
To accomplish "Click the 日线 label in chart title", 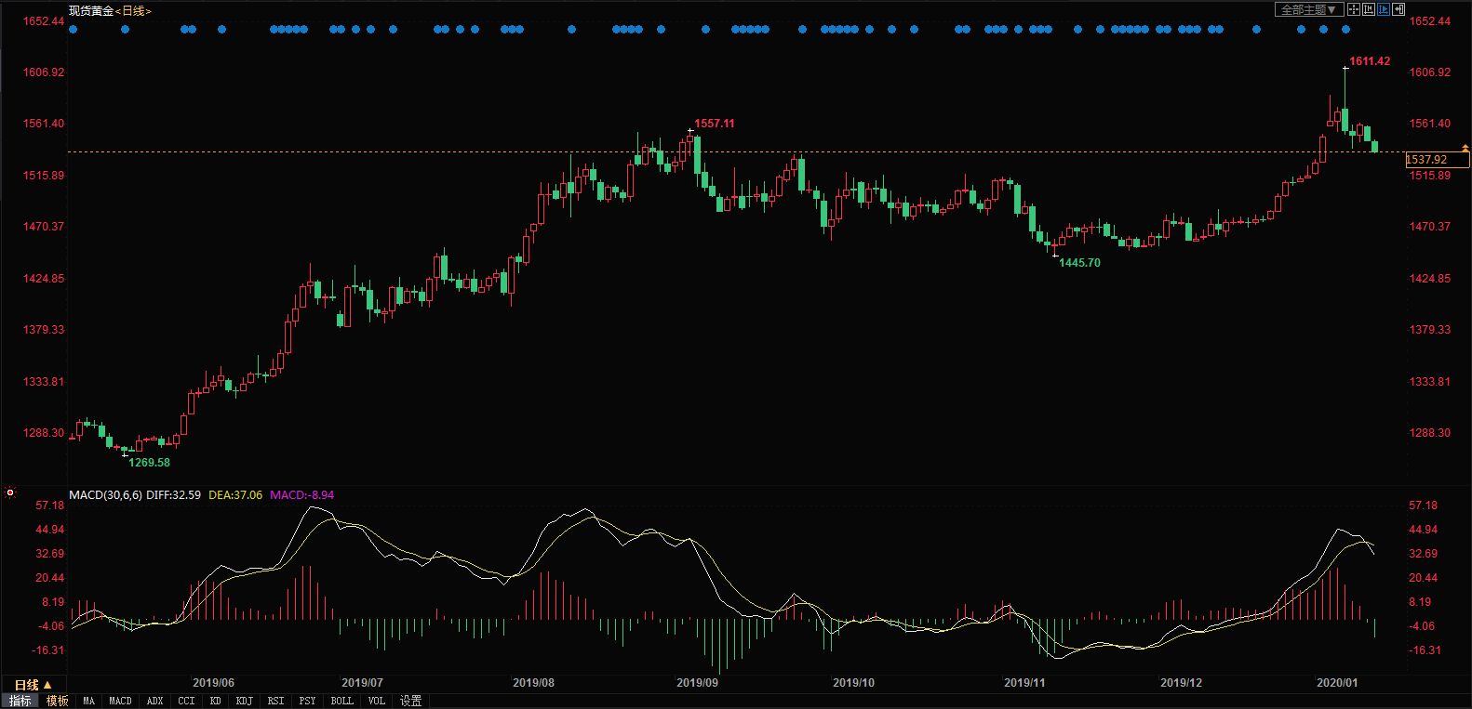I will pyautogui.click(x=133, y=11).
